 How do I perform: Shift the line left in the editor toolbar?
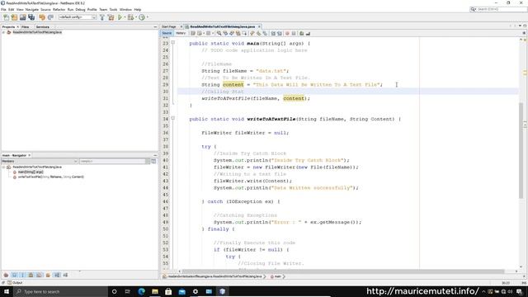click(x=273, y=33)
